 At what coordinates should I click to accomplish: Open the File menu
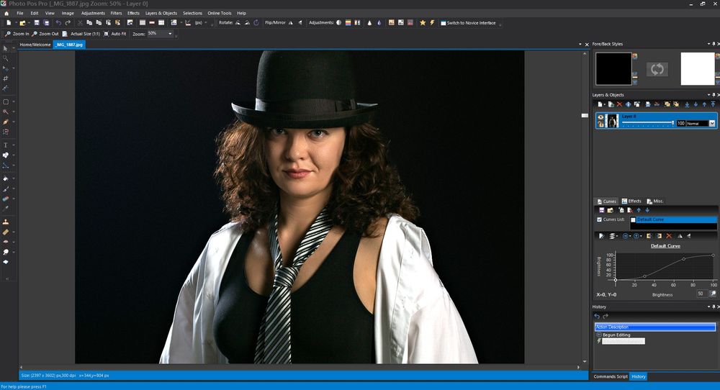20,13
